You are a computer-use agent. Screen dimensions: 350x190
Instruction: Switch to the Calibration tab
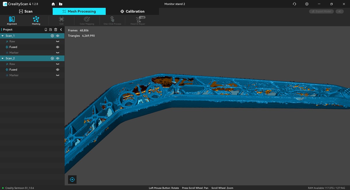(132, 11)
